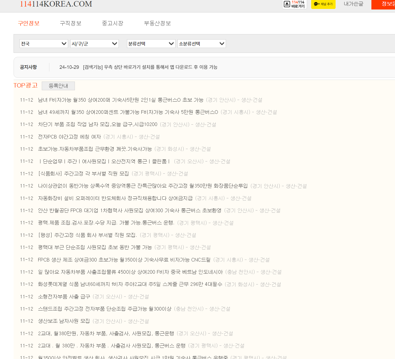Open listing 평택.제품 조립.검사.포장.수당 지급
The image size is (395, 359).
pos(106,223)
